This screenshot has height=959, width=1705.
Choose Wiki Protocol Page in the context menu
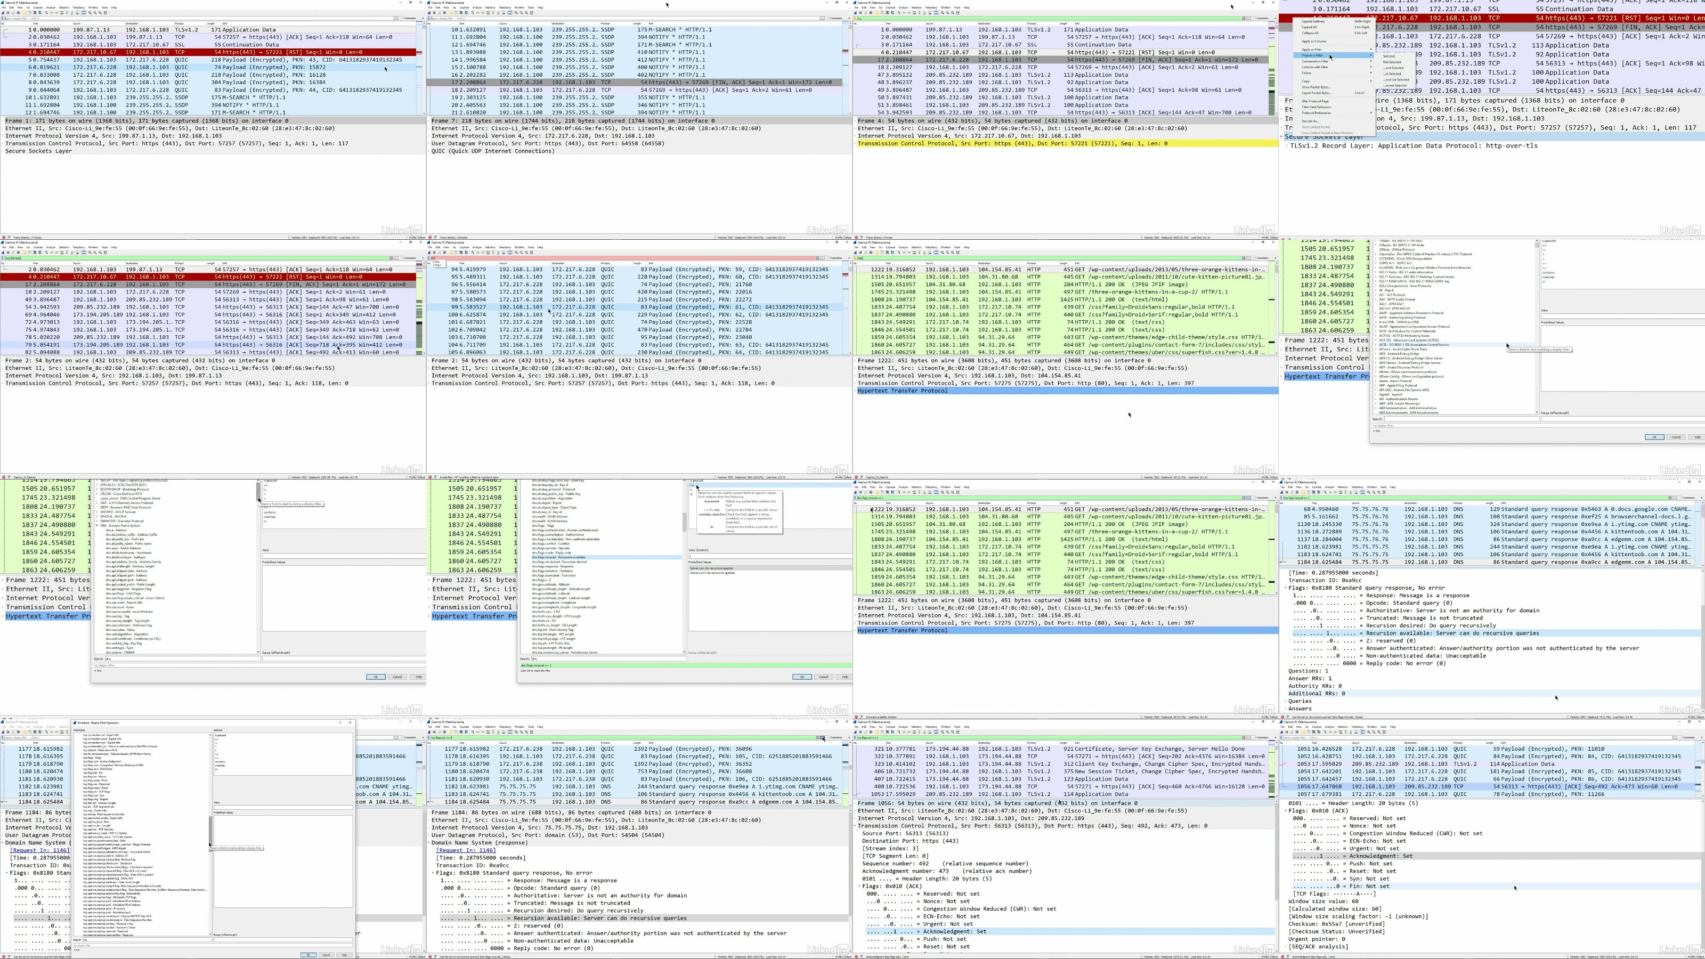tap(1334, 101)
